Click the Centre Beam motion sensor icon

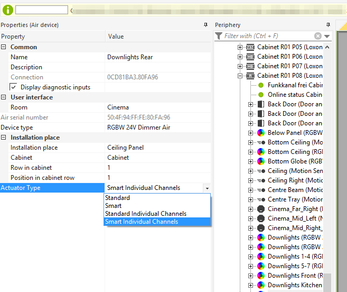[x=260, y=190]
